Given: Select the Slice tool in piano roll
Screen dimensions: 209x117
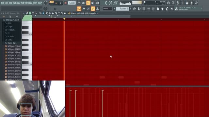Looking at the screenshot, I should (56, 13).
